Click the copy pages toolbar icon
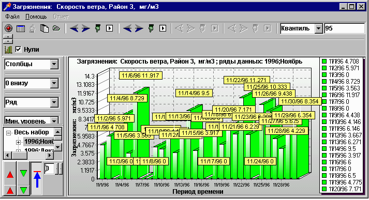369x200 pixels. pos(44,28)
